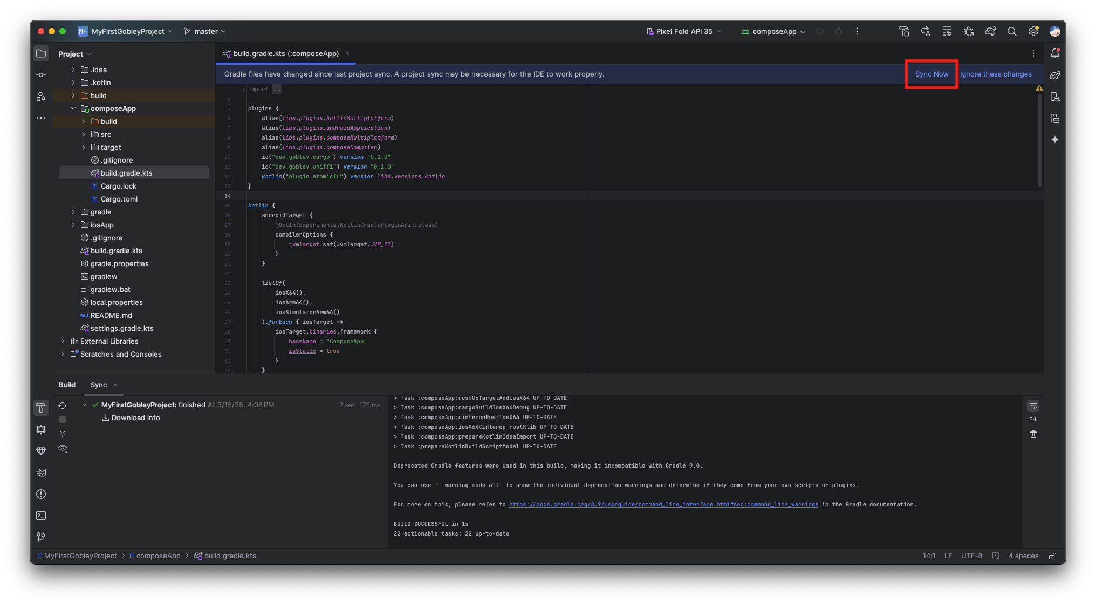Open the Pixel Fold API 35 device dropdown
The height and width of the screenshot is (604, 1096).
tap(684, 31)
